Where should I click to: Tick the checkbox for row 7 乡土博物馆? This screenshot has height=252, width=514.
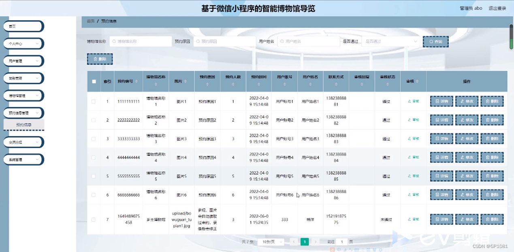click(x=94, y=220)
